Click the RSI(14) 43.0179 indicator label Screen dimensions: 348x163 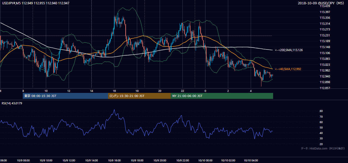[12, 103]
